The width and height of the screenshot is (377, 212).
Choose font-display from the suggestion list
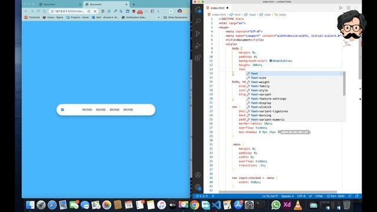[x=261, y=103]
